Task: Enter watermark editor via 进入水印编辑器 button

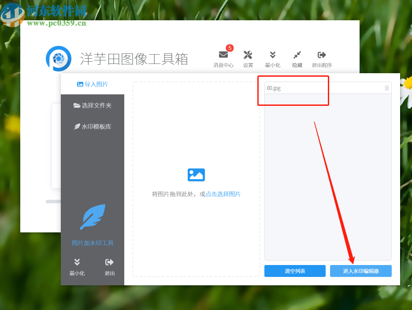Action: 360,271
